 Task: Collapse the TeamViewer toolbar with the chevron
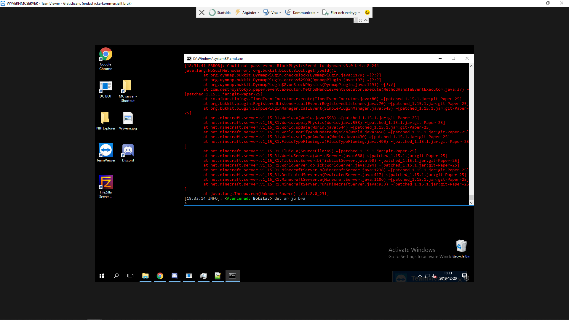(x=366, y=20)
